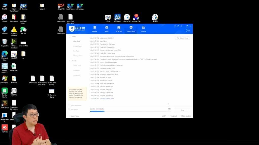Open the Microsoft Edge desktop icon
Image resolution: width=259 pixels, height=145 pixels.
coord(5,56)
